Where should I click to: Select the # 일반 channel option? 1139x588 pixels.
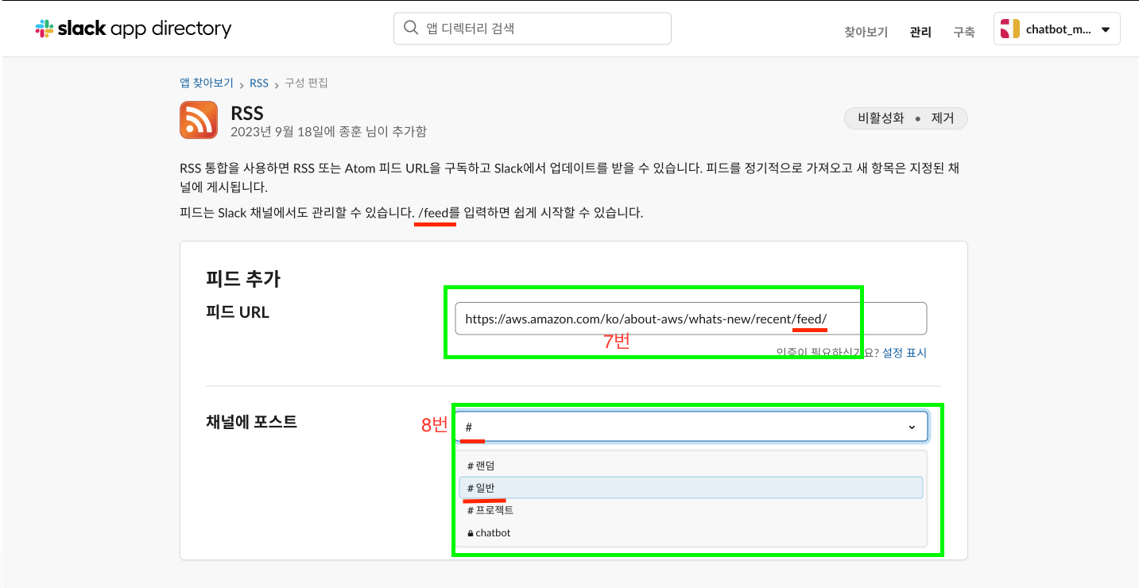[x=691, y=488]
